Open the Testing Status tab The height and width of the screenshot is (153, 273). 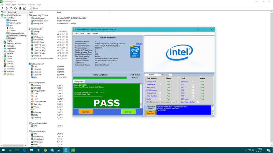(78, 82)
